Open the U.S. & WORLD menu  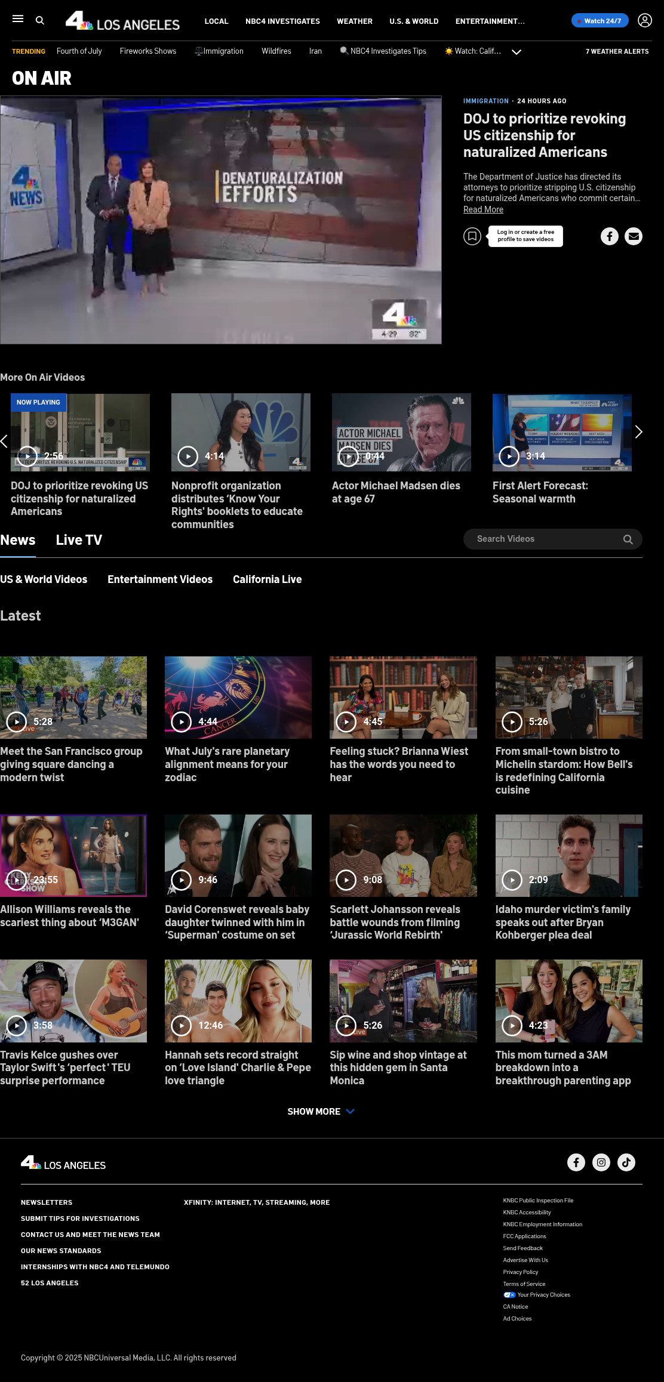pyautogui.click(x=414, y=21)
